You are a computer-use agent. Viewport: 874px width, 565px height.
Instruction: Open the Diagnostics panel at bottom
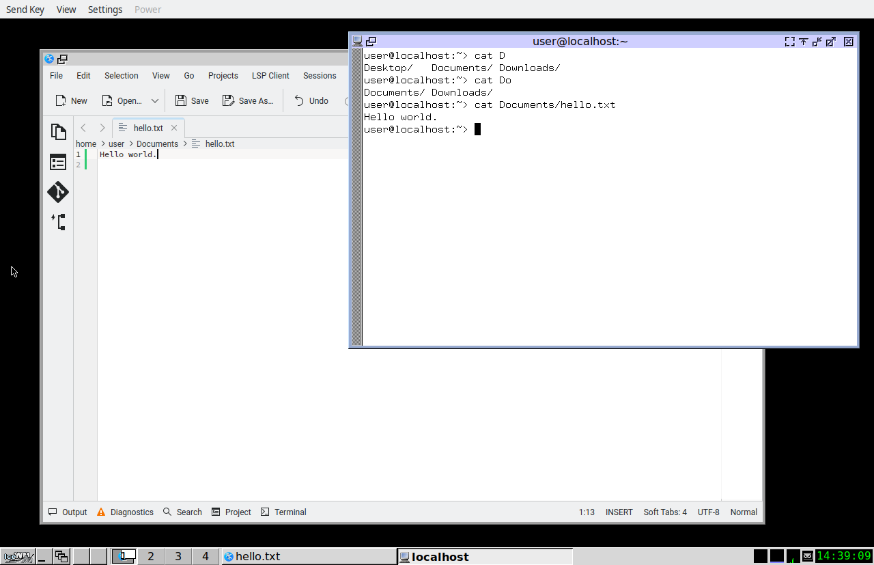125,512
